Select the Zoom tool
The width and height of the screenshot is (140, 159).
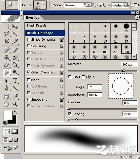pos(15,104)
